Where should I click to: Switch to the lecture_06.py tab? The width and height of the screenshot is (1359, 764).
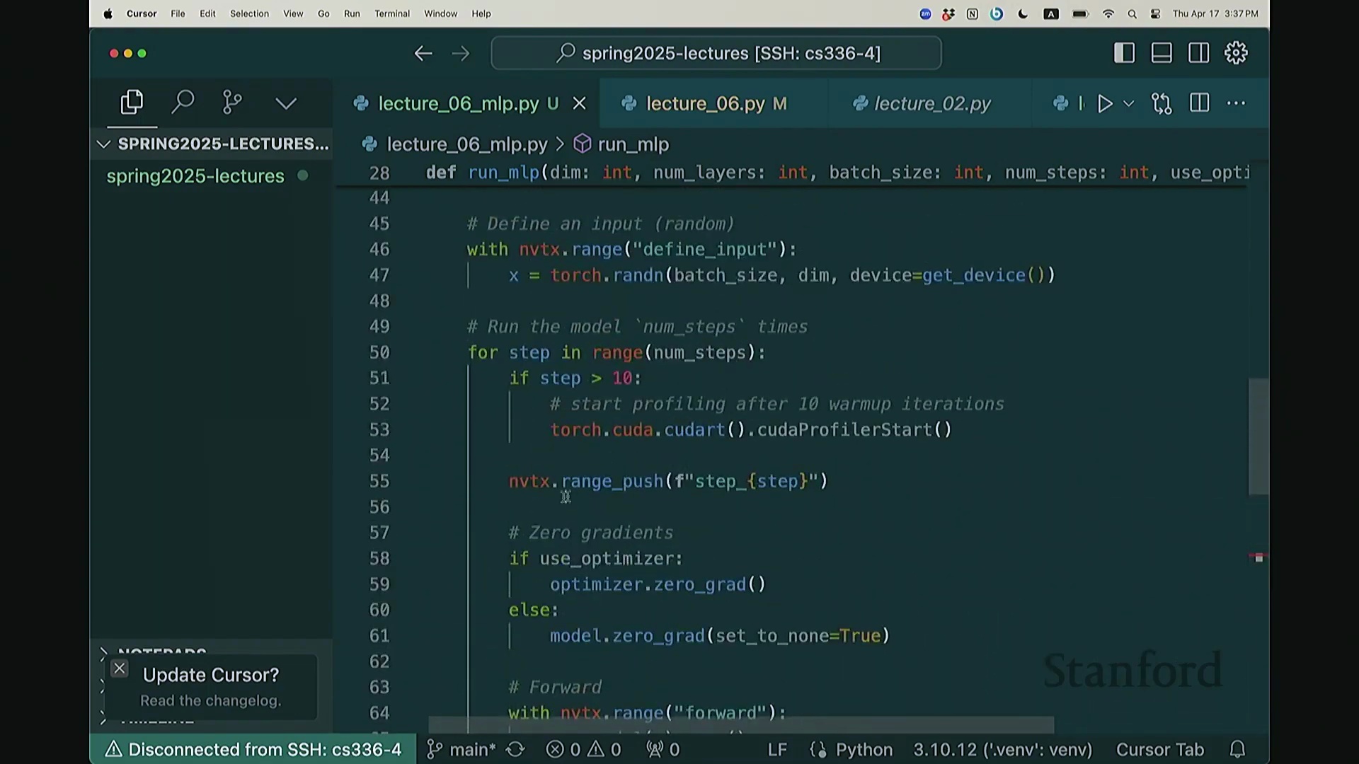coord(705,104)
